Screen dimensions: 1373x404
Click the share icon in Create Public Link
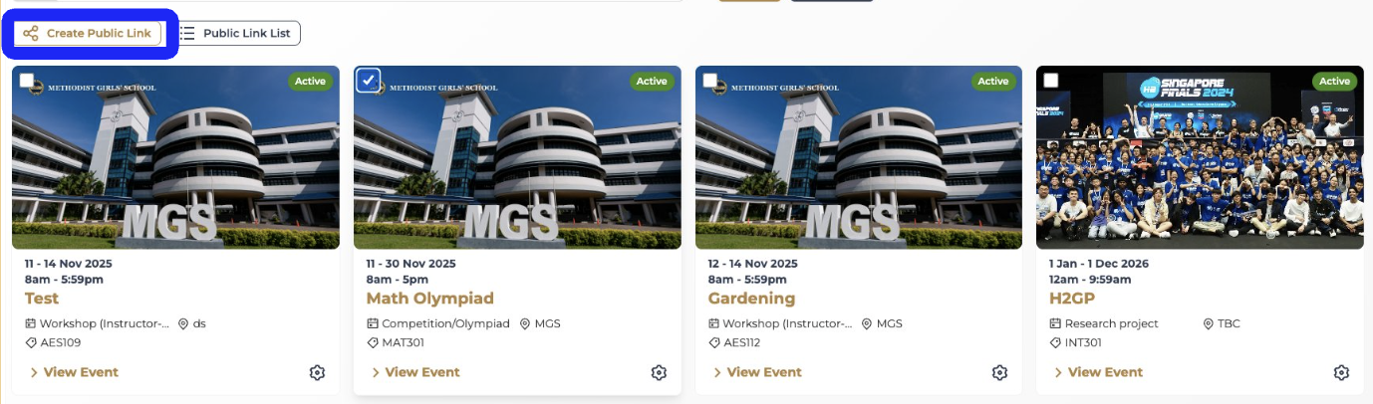coord(31,34)
